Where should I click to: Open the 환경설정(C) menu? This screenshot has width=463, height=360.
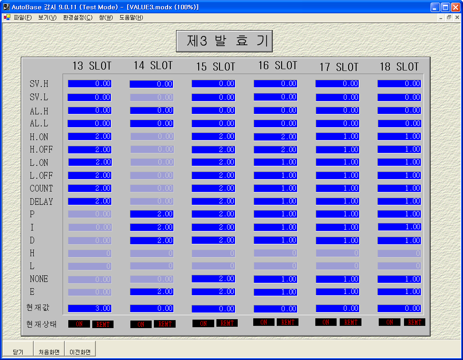pos(78,18)
